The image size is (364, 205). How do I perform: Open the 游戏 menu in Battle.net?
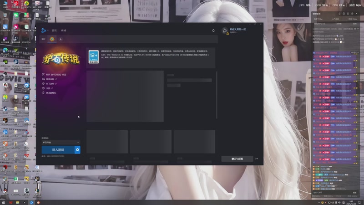[54, 31]
